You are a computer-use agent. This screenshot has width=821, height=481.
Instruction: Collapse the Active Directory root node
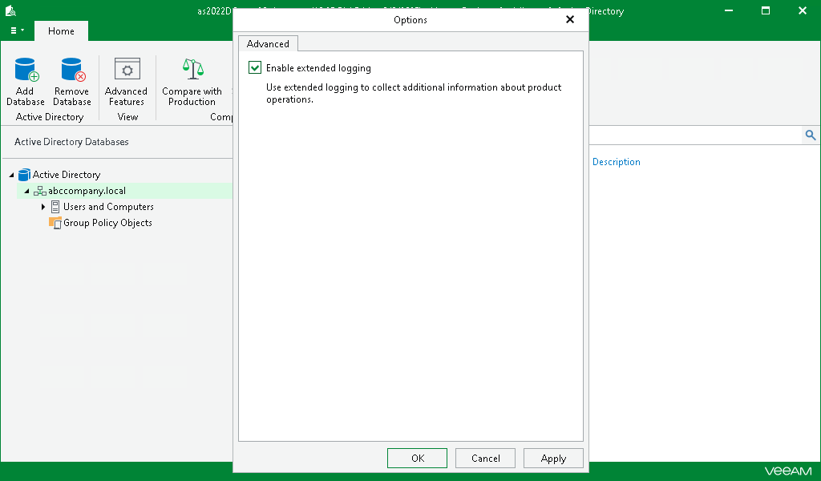click(11, 175)
